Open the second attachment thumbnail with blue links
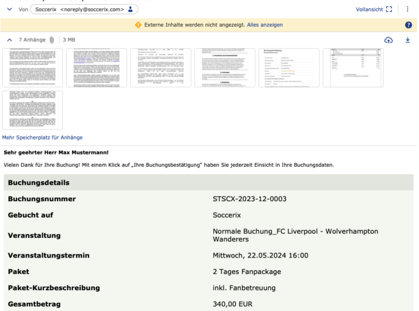Viewport: 419px width, 311px height. pos(97,68)
